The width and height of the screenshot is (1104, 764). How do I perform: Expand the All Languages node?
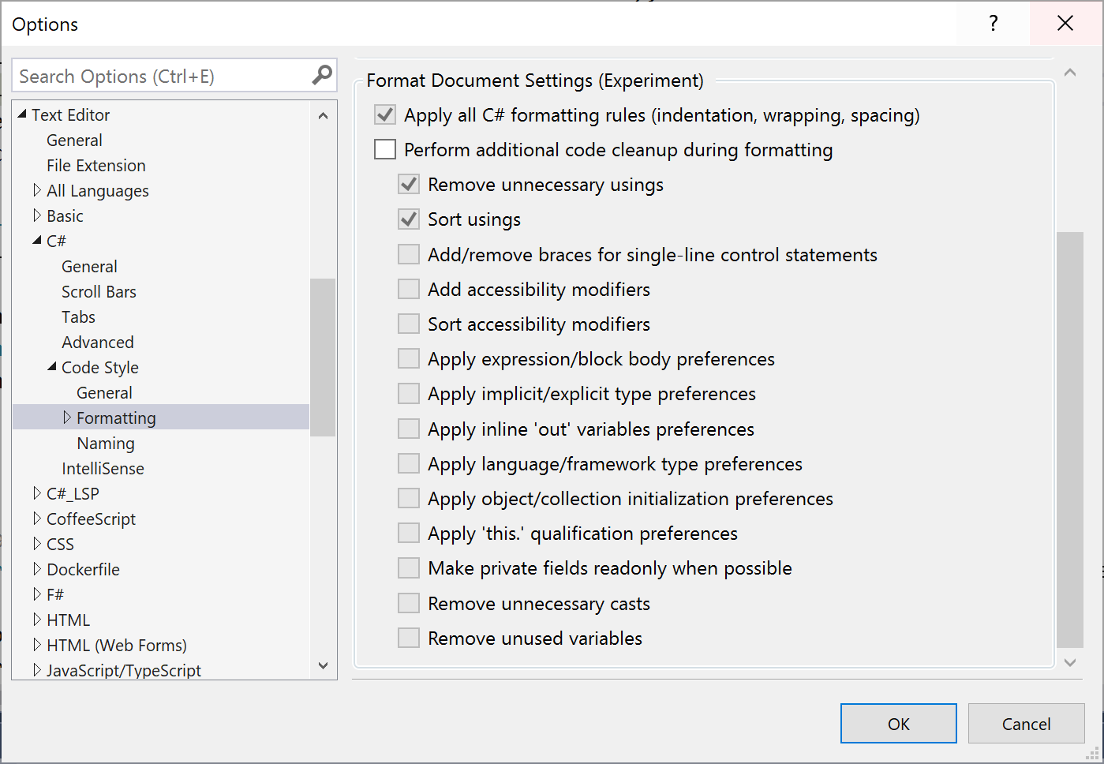[x=37, y=190]
